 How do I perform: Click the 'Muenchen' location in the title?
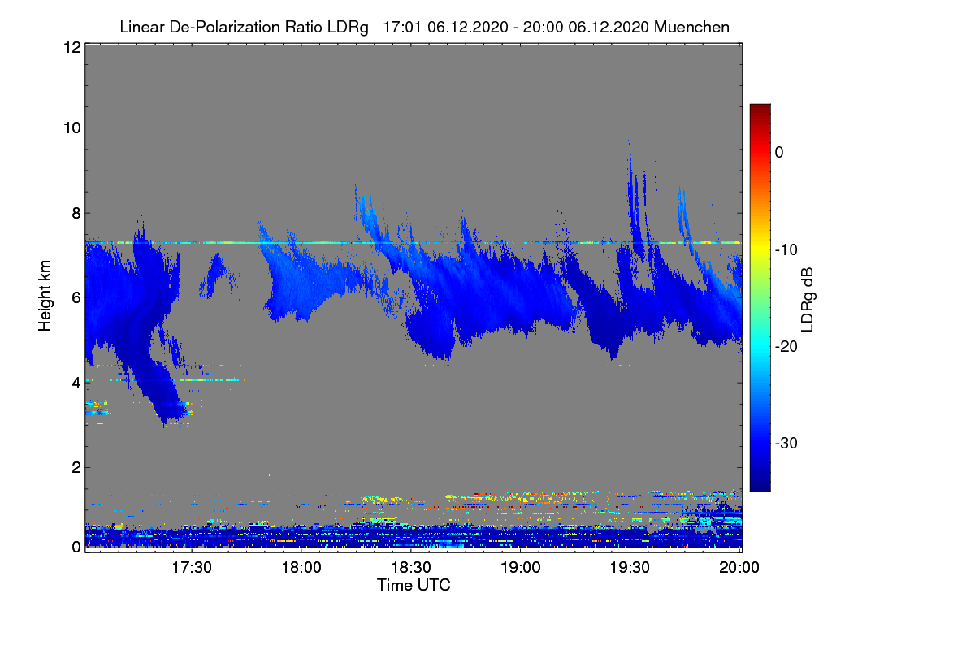pyautogui.click(x=692, y=27)
